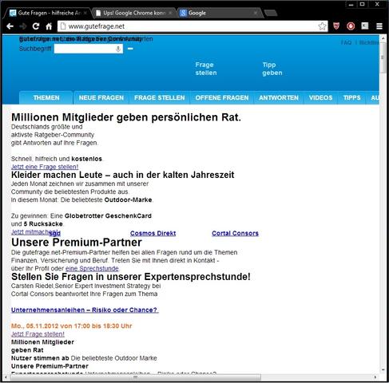Click the browser forward arrow
Screen dimensions: 389x383
tap(23, 26)
